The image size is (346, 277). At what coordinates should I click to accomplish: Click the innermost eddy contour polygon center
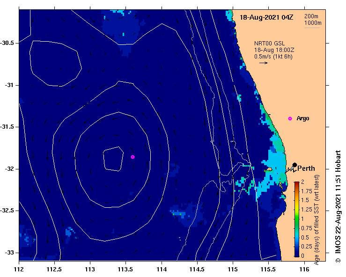tap(113, 159)
